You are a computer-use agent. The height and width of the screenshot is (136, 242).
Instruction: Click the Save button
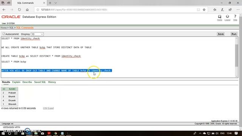220,34
